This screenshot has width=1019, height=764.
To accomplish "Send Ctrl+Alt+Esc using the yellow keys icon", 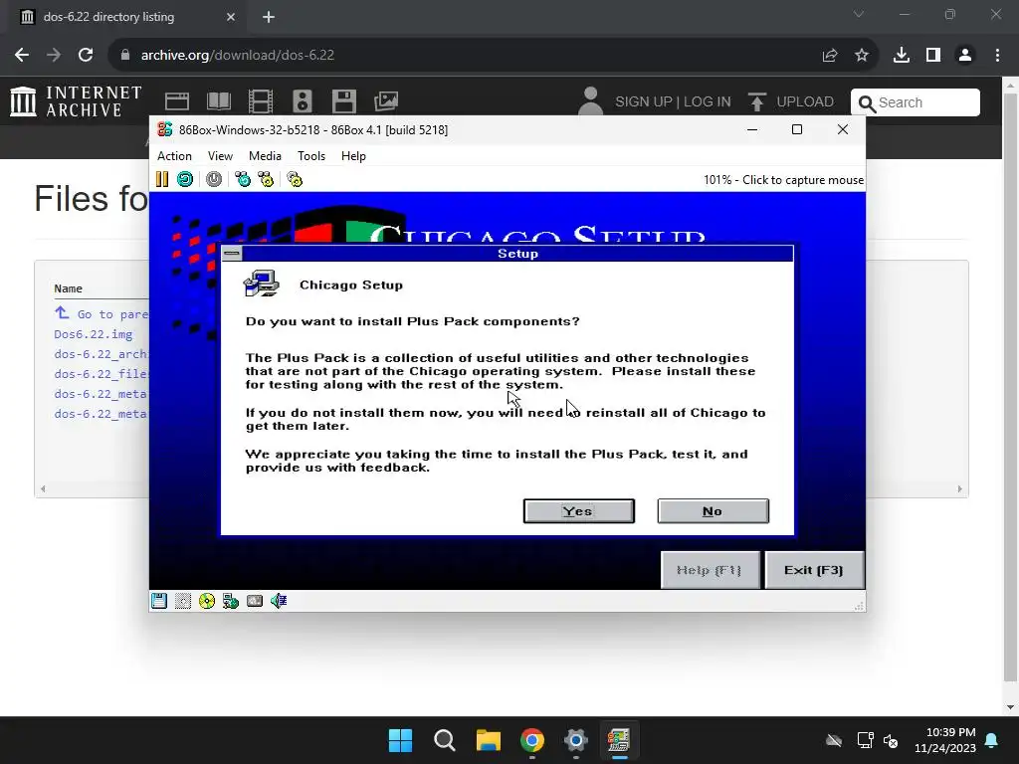I will click(266, 179).
